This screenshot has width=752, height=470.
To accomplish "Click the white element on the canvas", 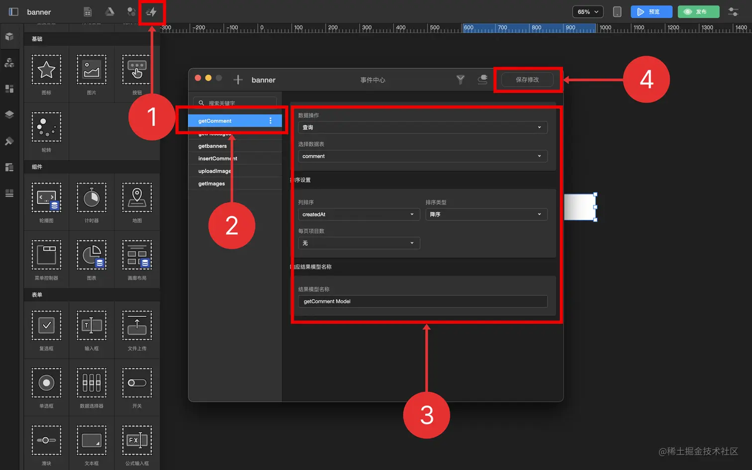I will (580, 207).
